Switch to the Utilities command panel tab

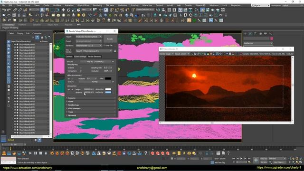coord(270,34)
